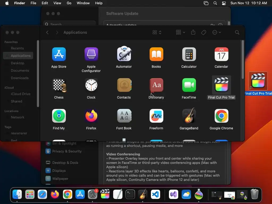272x204 pixels.
Task: Select the Chess app icon
Action: coord(59,85)
